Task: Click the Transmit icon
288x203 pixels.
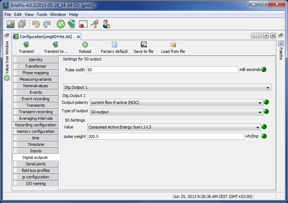Action: (26, 45)
